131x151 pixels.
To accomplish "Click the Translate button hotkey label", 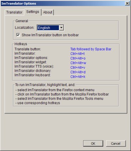I will pos(28,49).
